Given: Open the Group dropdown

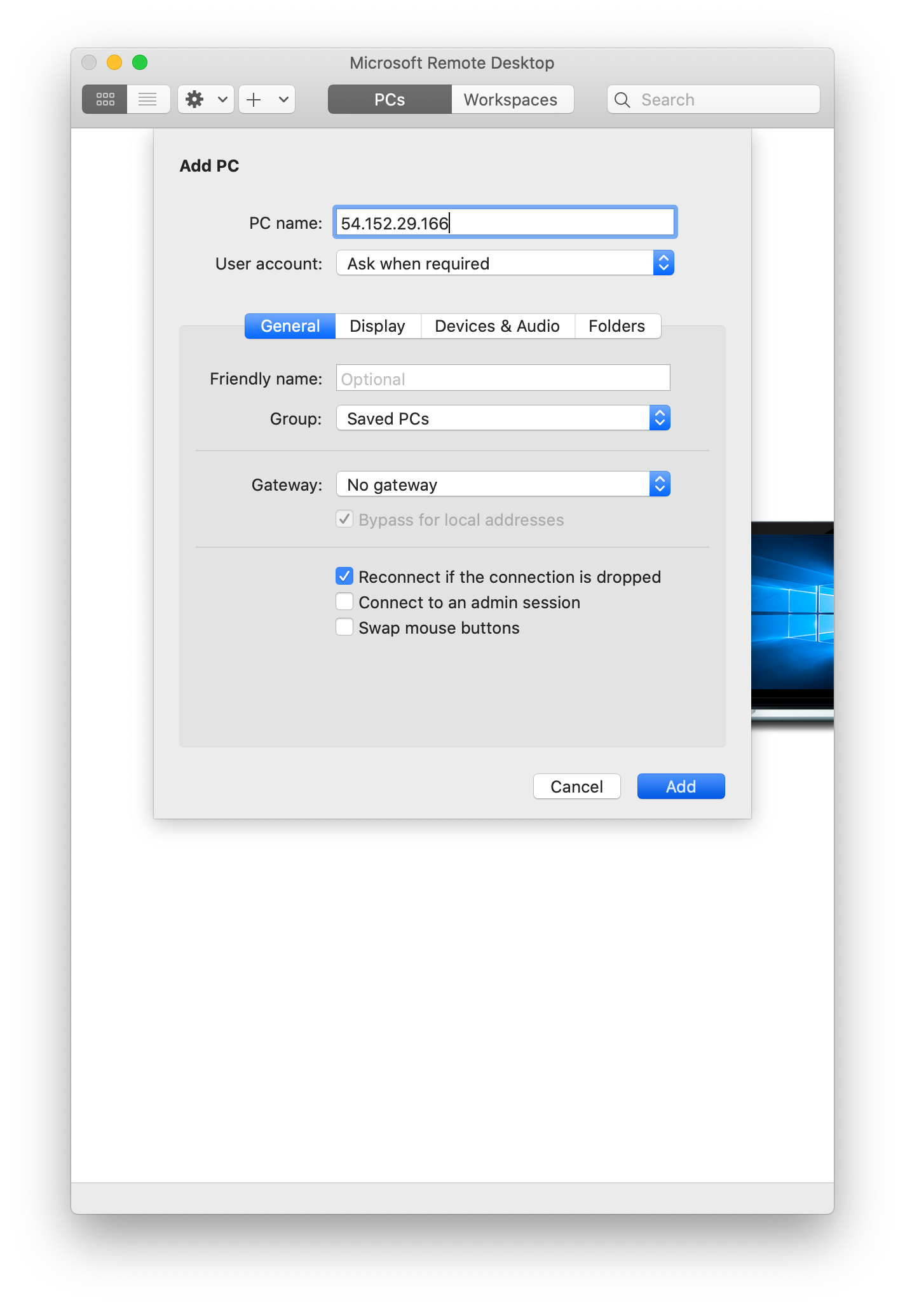Looking at the screenshot, I should point(503,418).
